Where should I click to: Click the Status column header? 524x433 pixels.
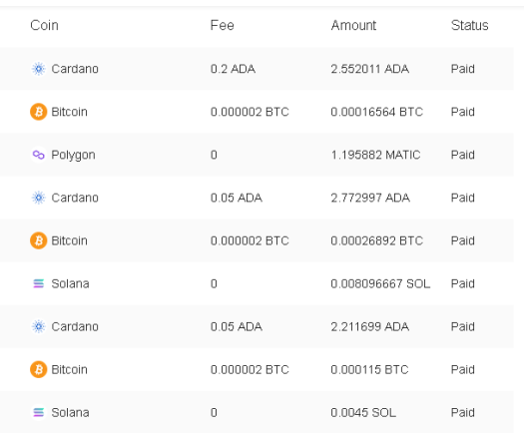click(469, 25)
